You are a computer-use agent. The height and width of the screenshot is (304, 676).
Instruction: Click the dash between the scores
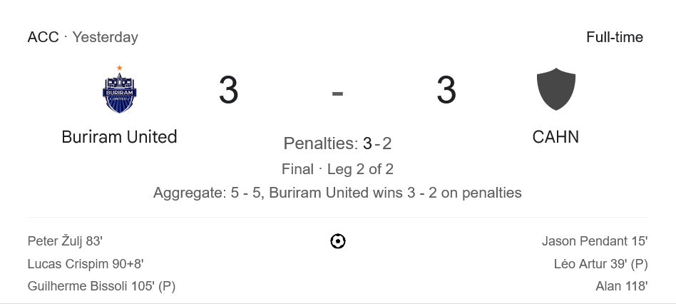click(x=337, y=93)
